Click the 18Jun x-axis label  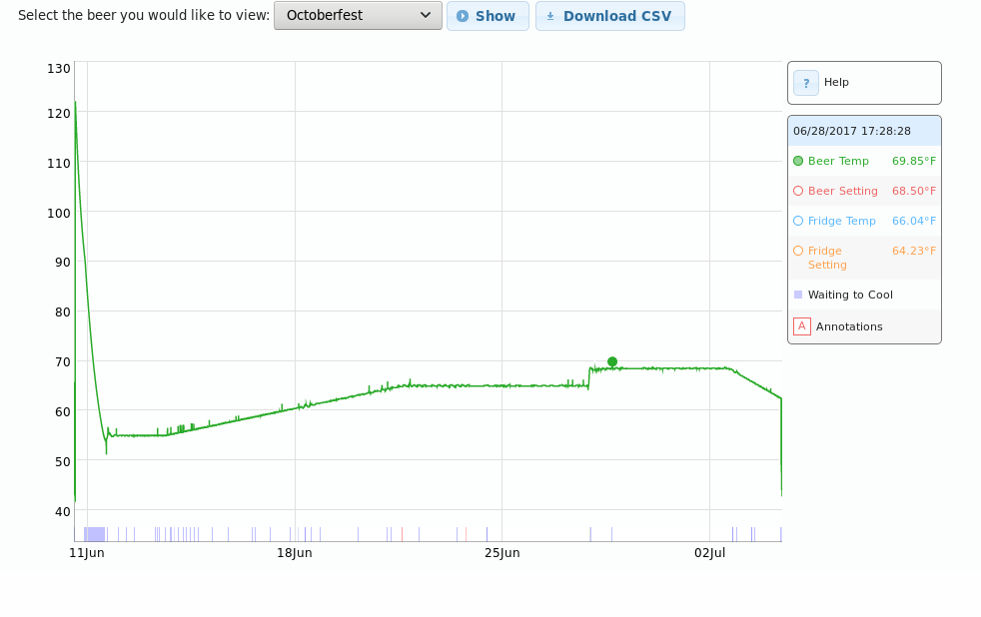(295, 553)
